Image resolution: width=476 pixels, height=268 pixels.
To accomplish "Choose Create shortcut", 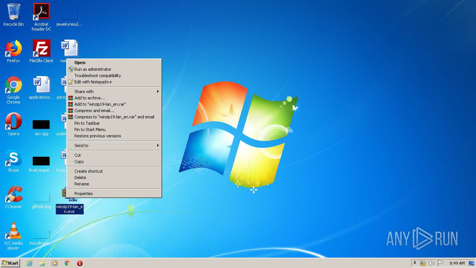I will [x=114, y=171].
